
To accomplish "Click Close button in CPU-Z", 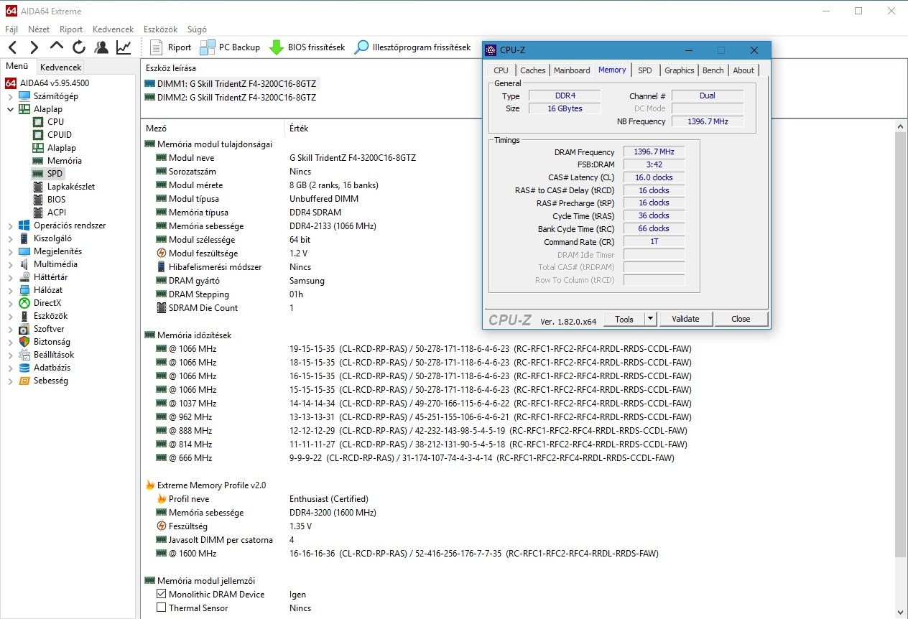I will [x=741, y=319].
